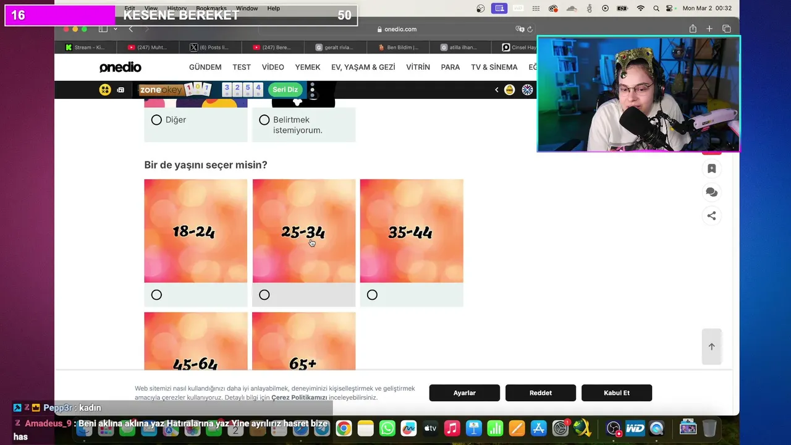Open the GÜNDEM menu
Image resolution: width=791 pixels, height=445 pixels.
(205, 67)
